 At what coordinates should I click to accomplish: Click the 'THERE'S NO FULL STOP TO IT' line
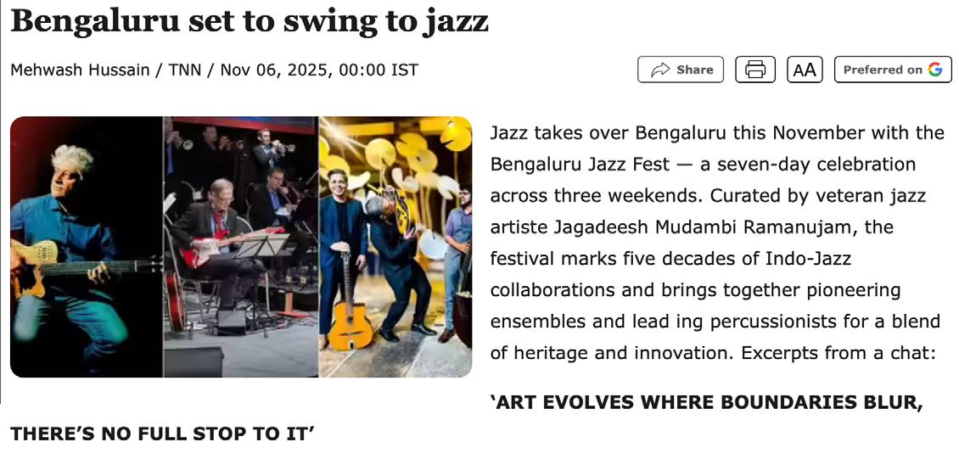pyautogui.click(x=162, y=434)
